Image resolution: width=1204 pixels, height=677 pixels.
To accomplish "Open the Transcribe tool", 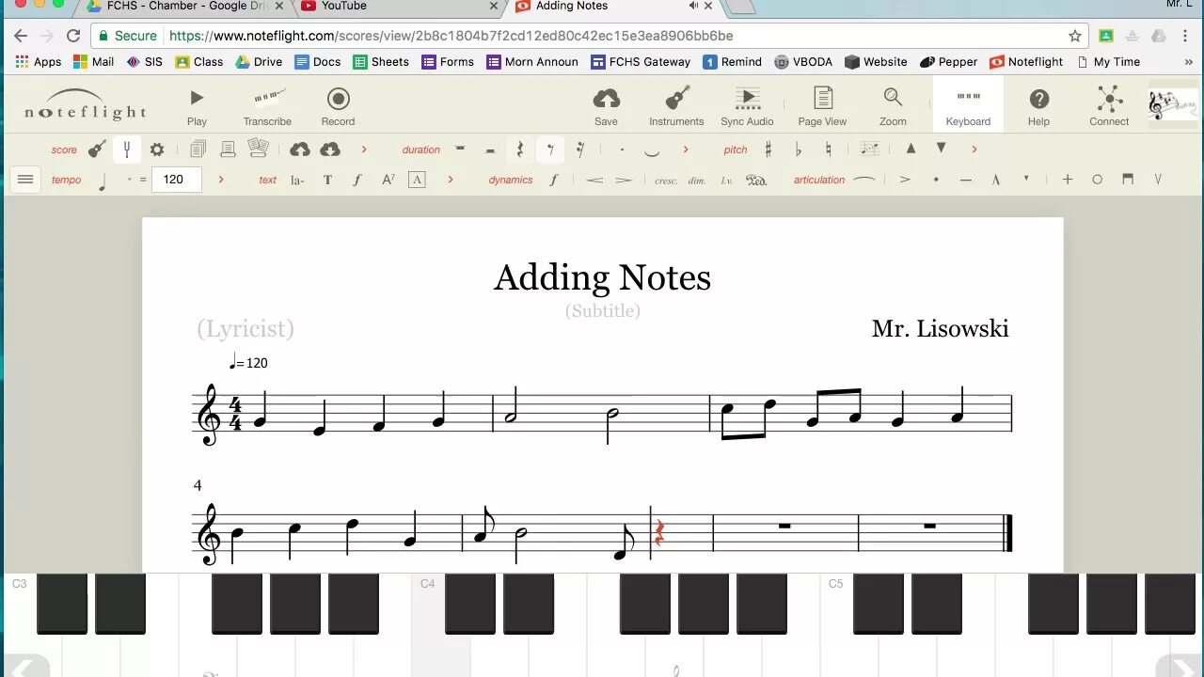I will pos(267,106).
